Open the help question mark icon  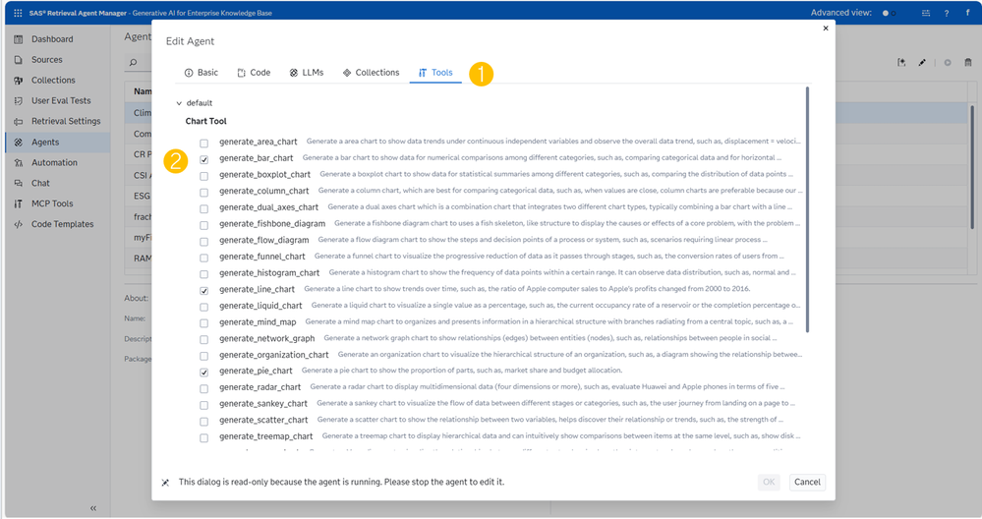pyautogui.click(x=947, y=13)
